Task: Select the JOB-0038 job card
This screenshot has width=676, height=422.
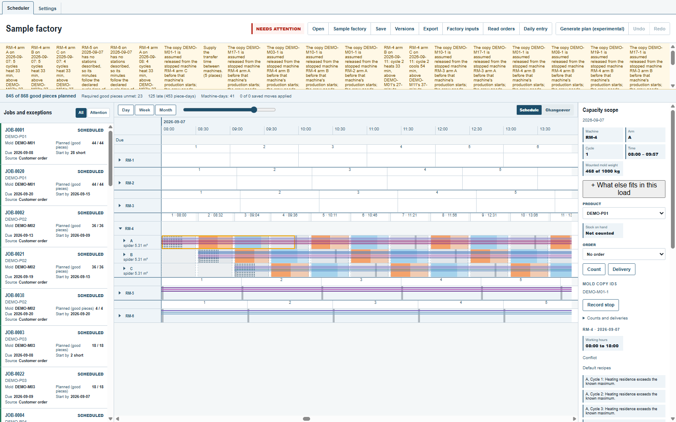Action: pyautogui.click(x=54, y=308)
